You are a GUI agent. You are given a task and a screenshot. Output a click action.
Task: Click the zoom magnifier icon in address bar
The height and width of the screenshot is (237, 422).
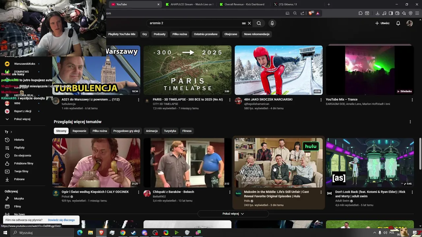click(295, 13)
